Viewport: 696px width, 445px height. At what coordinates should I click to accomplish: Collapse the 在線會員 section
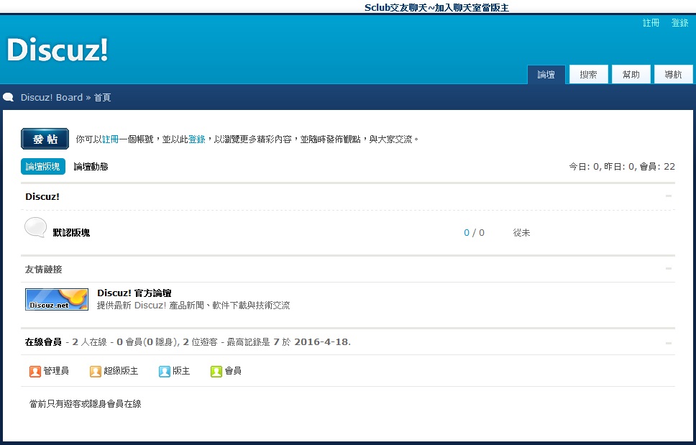tap(669, 342)
